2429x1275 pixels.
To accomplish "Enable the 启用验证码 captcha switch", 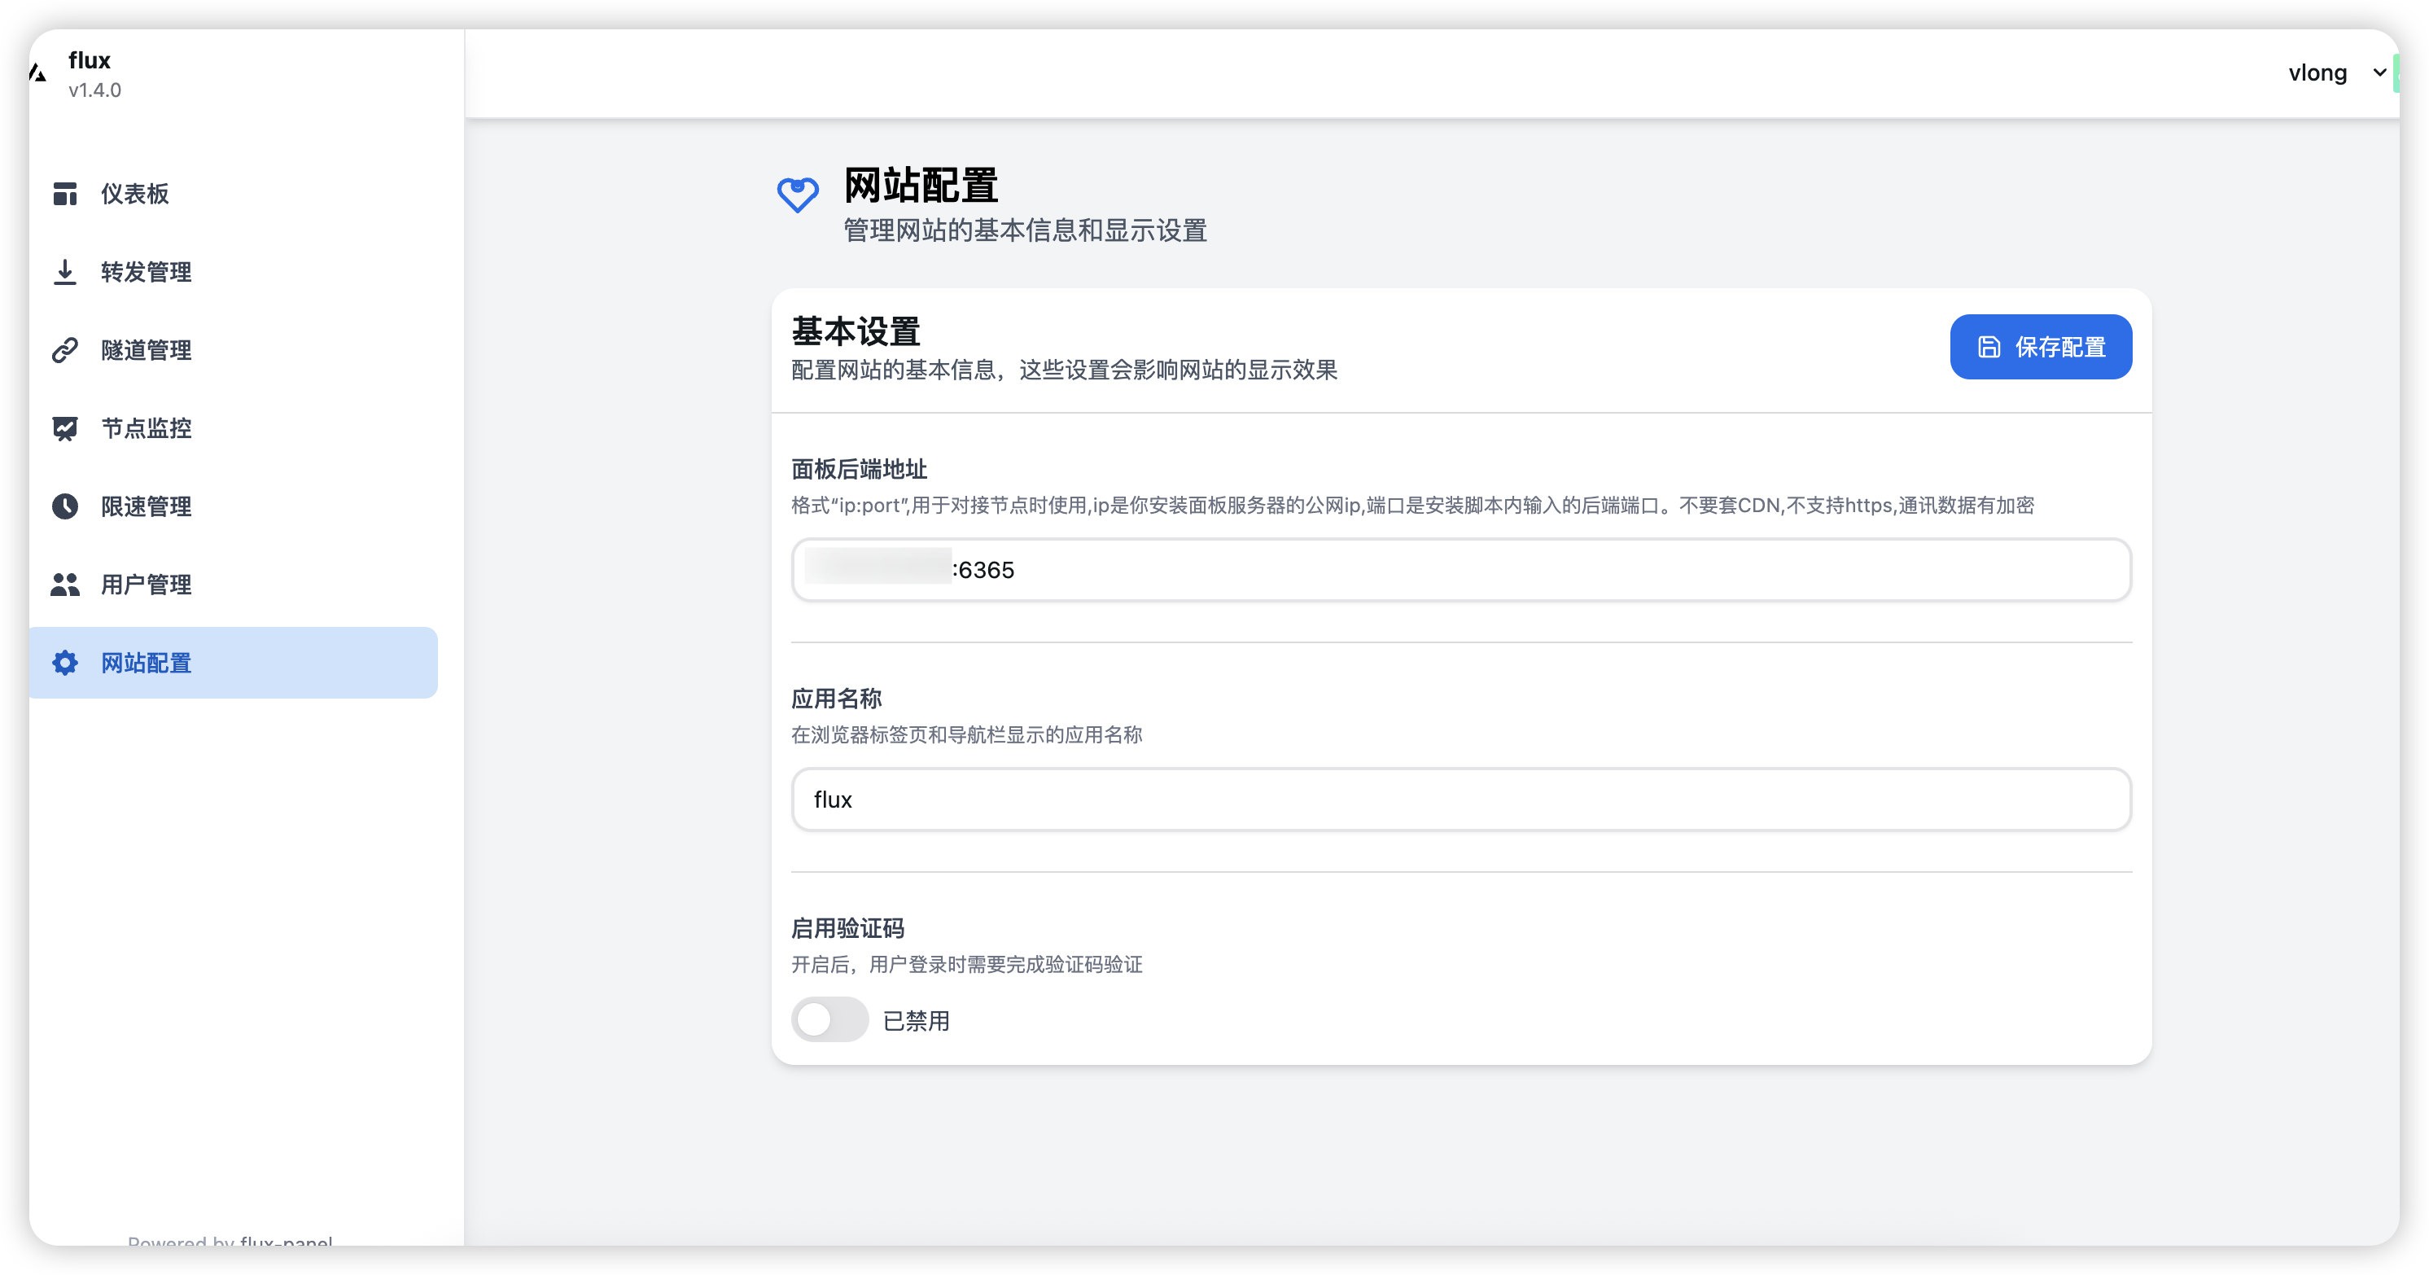I will pyautogui.click(x=829, y=1019).
